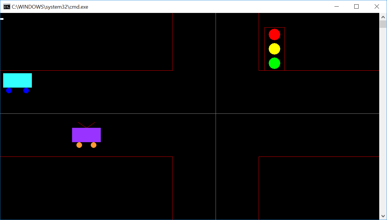Close the cmd.exe window
The height and width of the screenshot is (220, 387).
(x=377, y=7)
